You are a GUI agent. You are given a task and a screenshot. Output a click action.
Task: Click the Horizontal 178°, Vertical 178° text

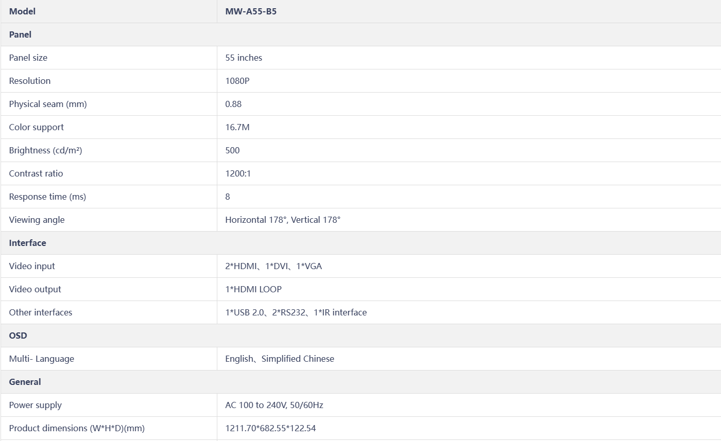pyautogui.click(x=283, y=220)
